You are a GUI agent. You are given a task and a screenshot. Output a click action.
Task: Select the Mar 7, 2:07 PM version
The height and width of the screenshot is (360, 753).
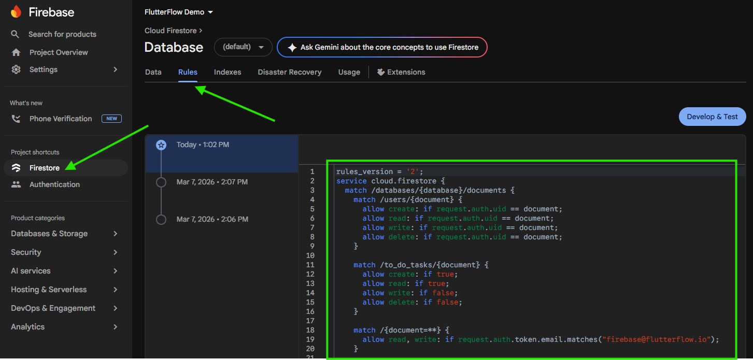coord(212,182)
